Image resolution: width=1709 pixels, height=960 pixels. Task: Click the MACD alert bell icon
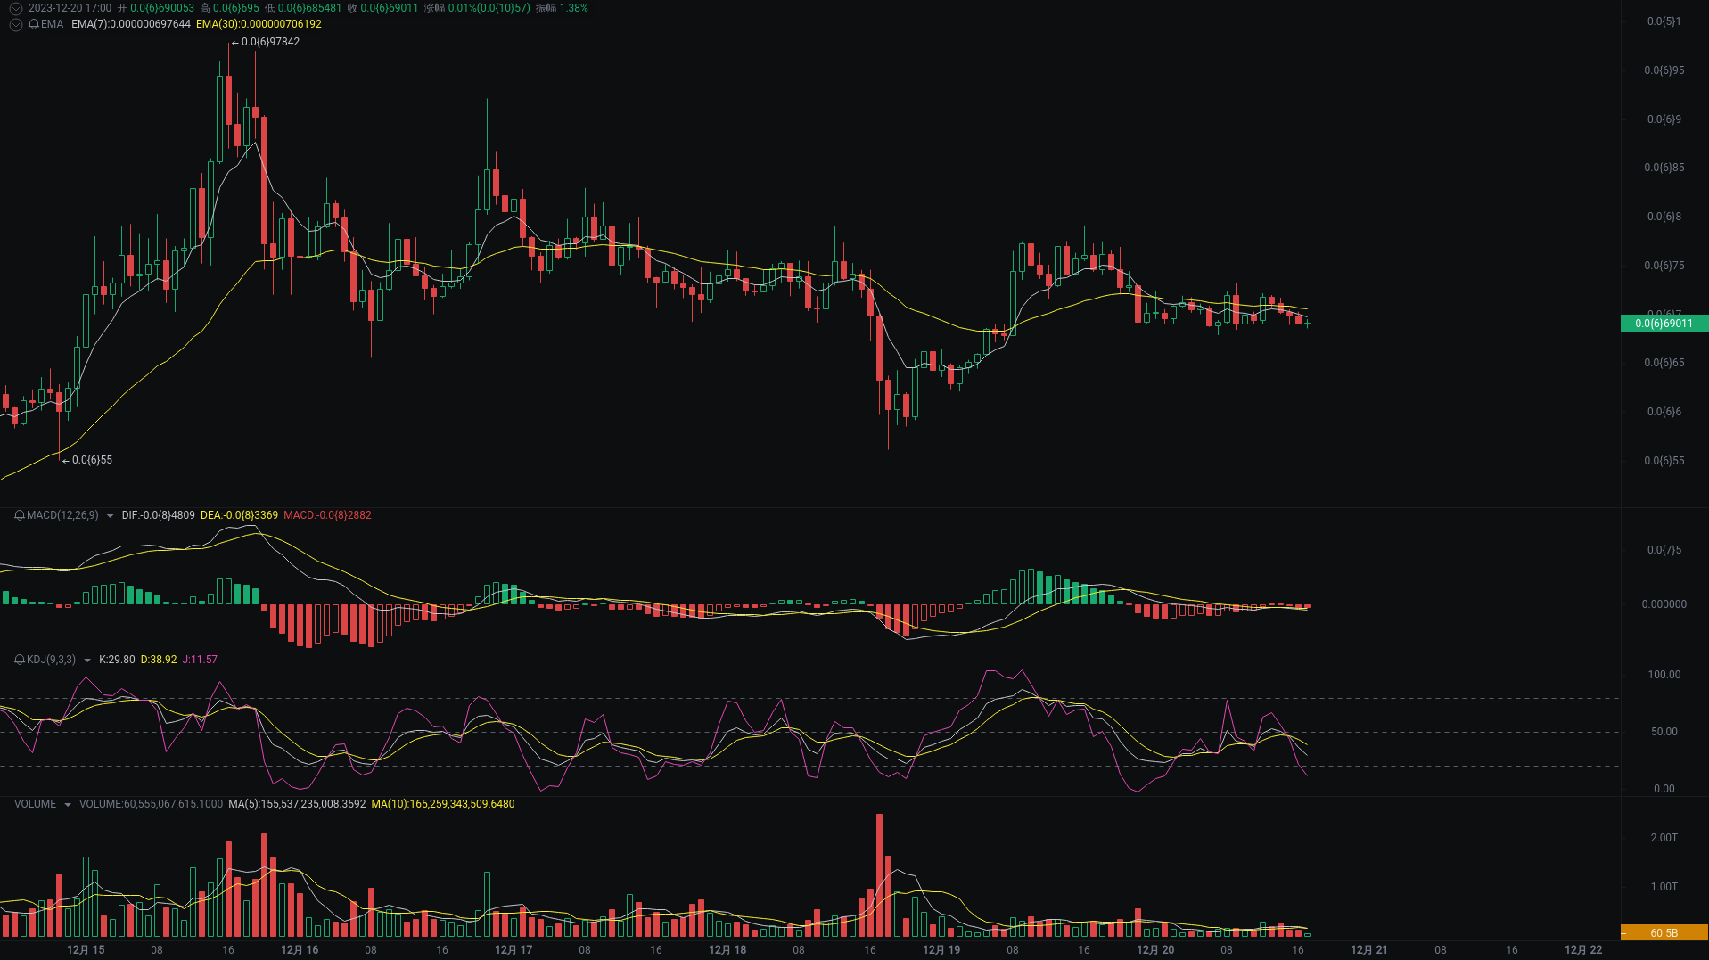click(x=20, y=515)
